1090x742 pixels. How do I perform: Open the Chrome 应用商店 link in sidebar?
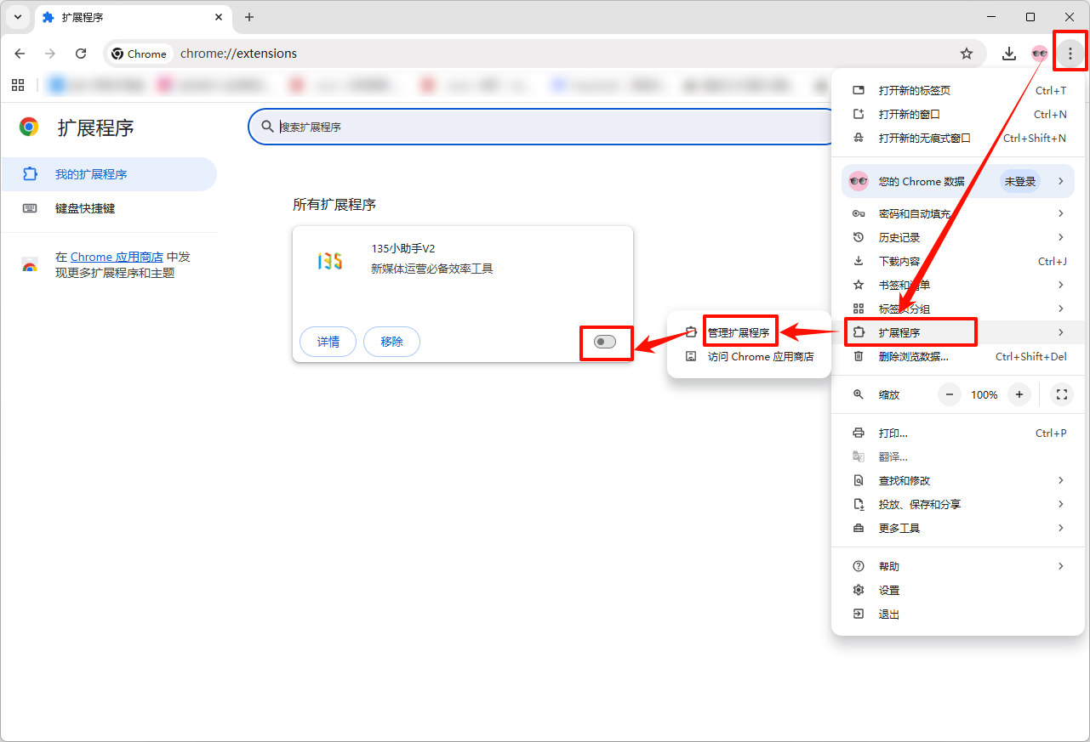pos(117,257)
